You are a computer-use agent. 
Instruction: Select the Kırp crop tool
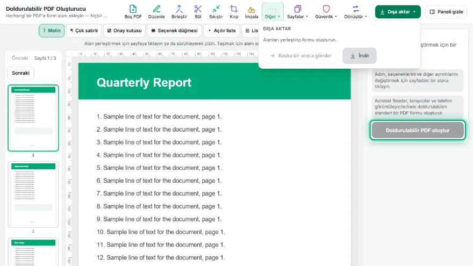(234, 12)
